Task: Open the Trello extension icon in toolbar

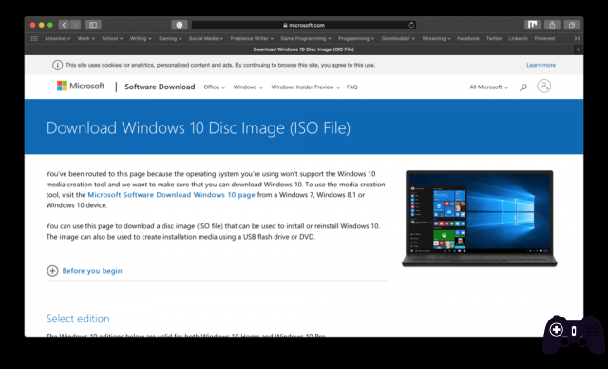Action: click(532, 25)
